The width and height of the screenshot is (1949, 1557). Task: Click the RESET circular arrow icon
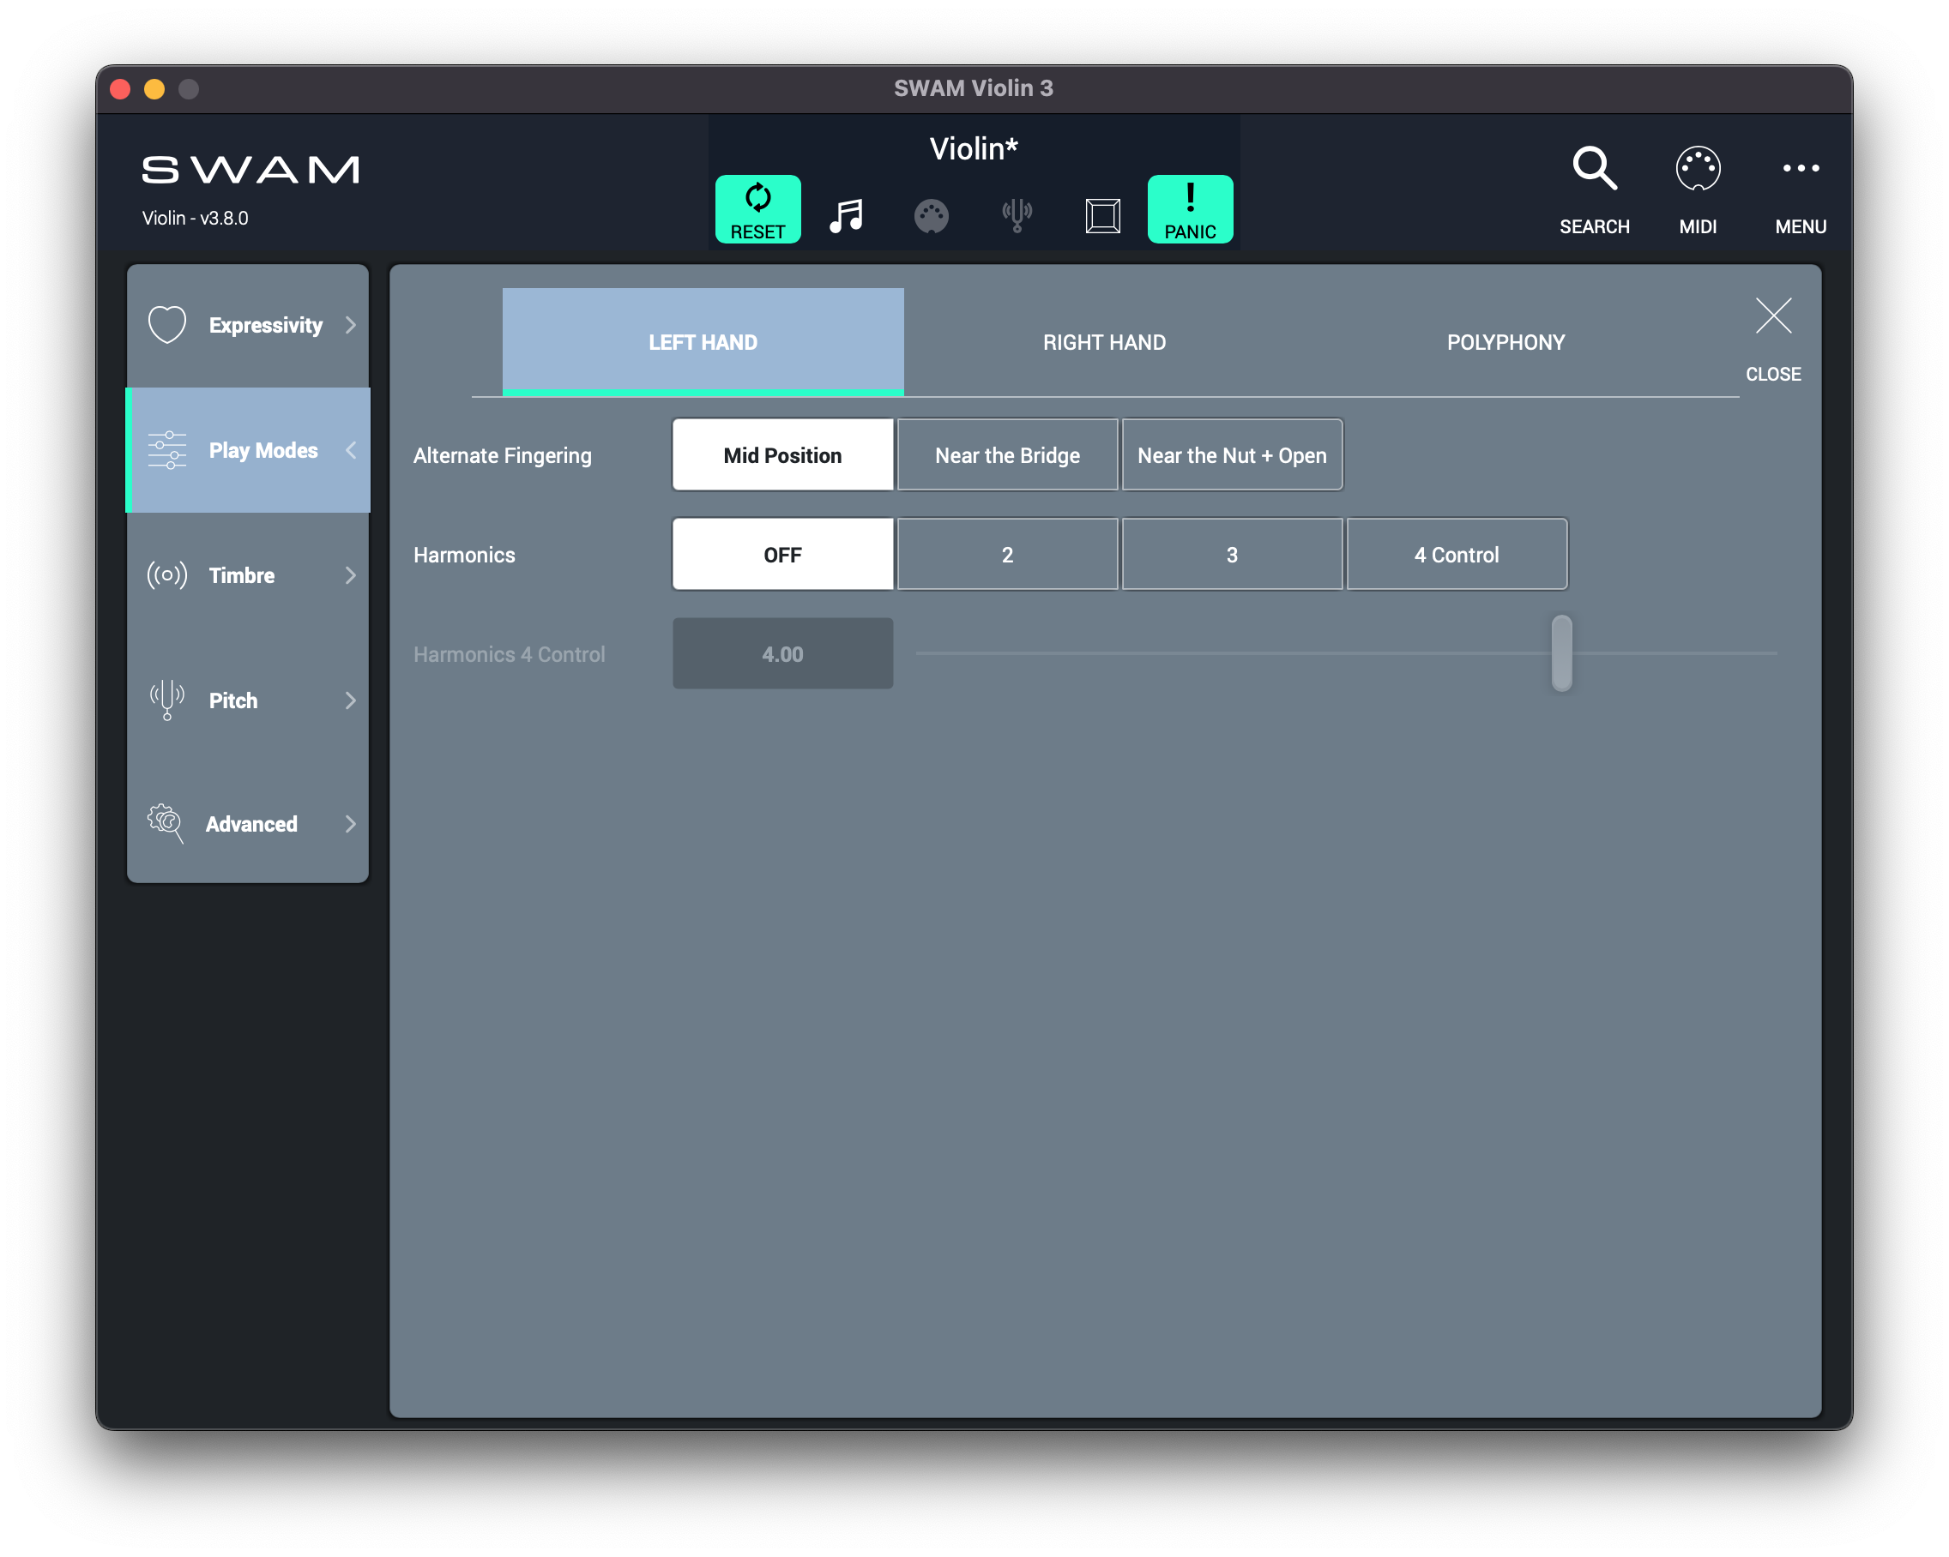tap(757, 198)
